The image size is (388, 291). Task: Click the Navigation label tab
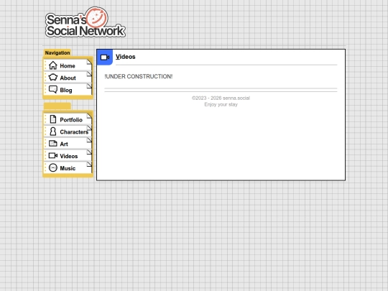point(57,52)
